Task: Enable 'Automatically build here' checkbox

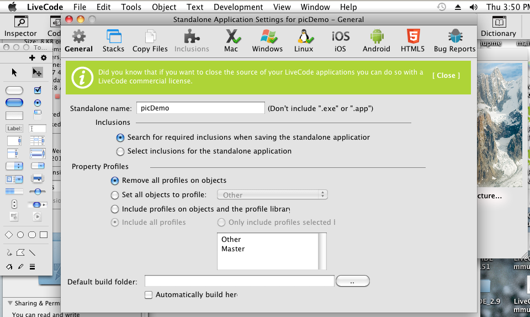Action: [149, 295]
